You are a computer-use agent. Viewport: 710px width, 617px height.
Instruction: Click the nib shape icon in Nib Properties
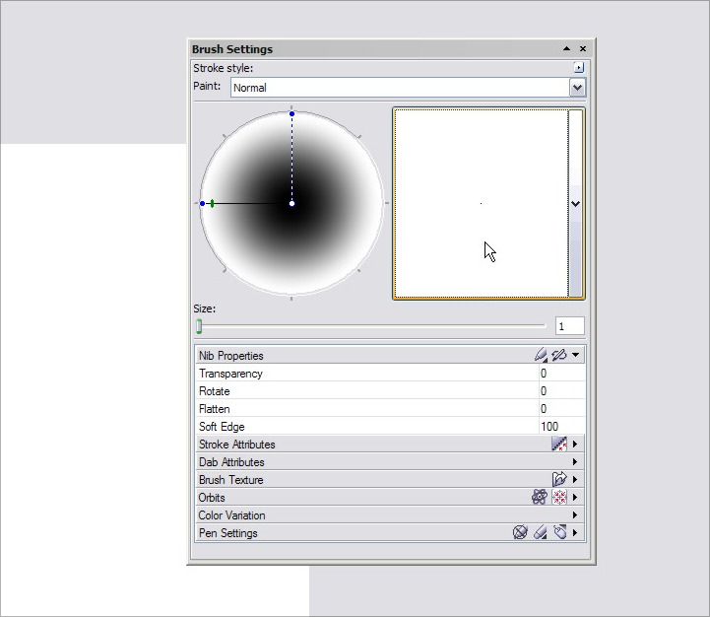pyautogui.click(x=541, y=355)
